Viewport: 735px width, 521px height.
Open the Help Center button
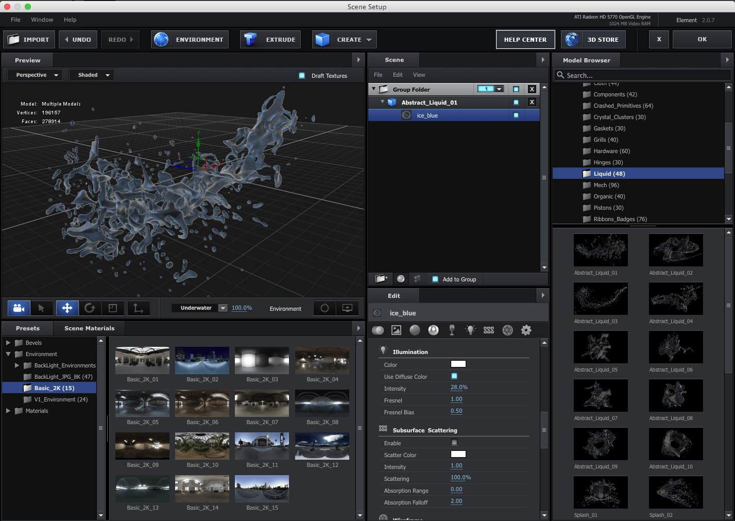[525, 40]
